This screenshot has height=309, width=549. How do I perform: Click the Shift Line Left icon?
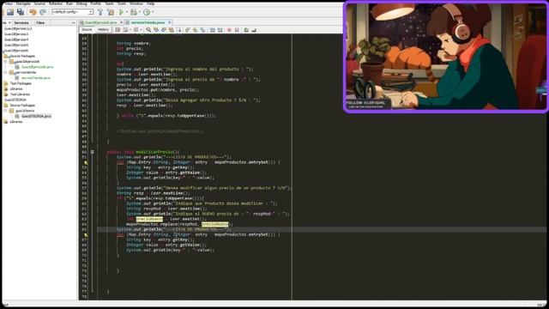tap(212, 30)
